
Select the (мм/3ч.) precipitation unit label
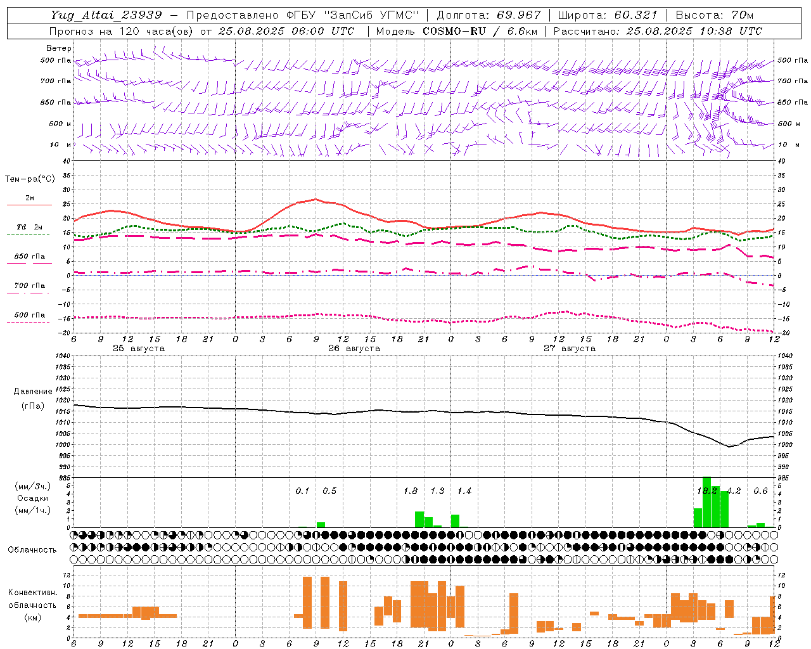pyautogui.click(x=33, y=486)
